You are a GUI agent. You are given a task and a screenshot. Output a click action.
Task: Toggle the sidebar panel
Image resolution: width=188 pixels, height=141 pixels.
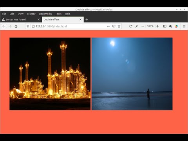(x=165, y=26)
